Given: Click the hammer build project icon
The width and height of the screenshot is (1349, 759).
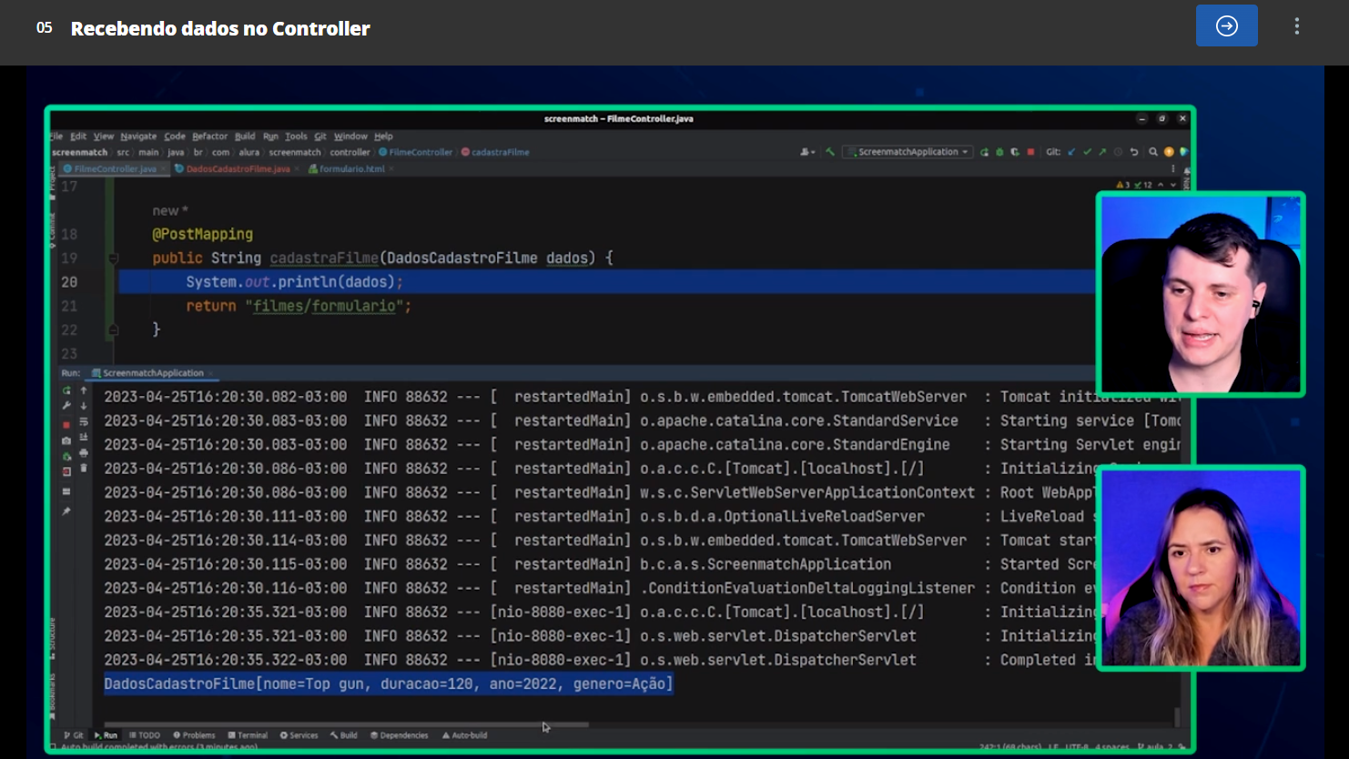Looking at the screenshot, I should coord(830,152).
